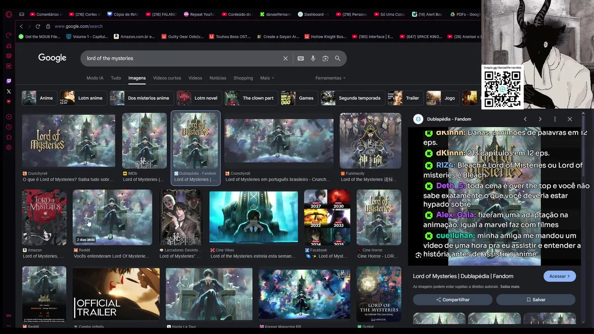Open History clock icon in sidebar
Viewport: 594px width, 334px height.
(x=8, y=127)
